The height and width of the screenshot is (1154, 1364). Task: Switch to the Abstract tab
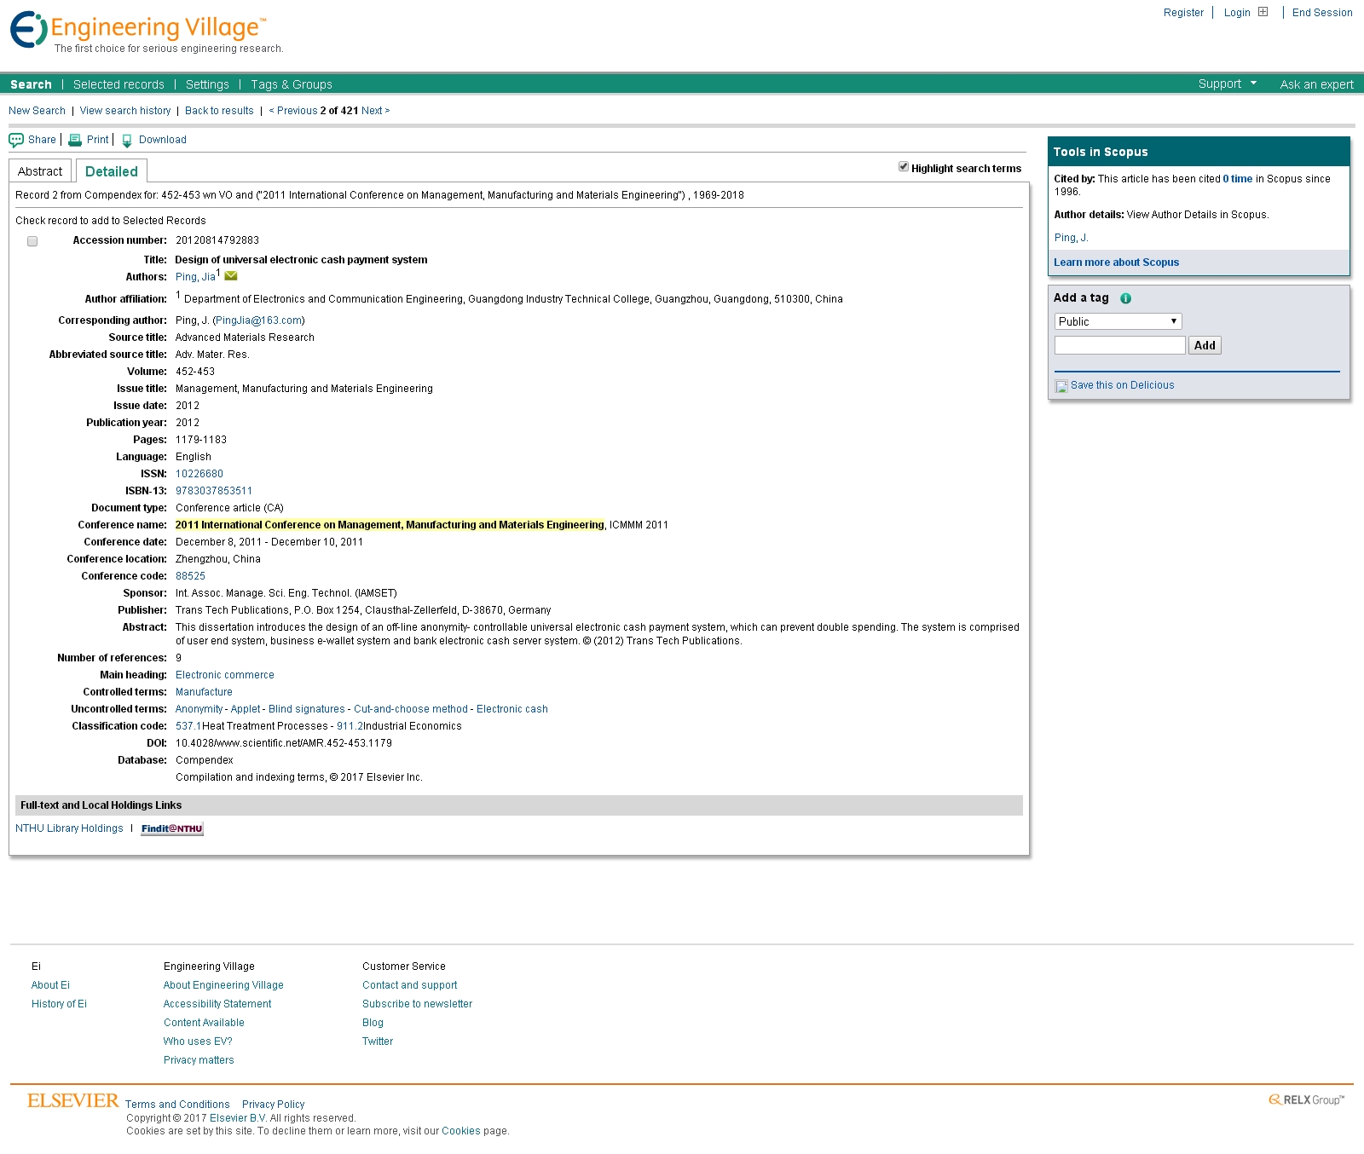[x=40, y=171]
